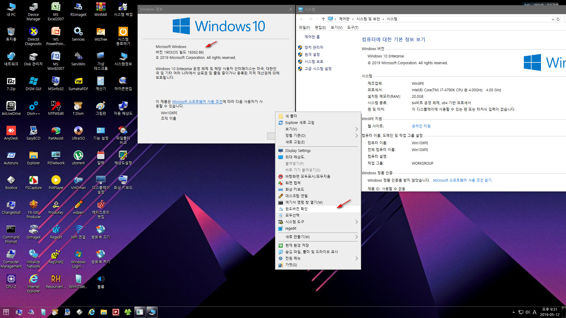This screenshot has width=566, height=318.
Task: Click the volume icon in the system tray
Action: tap(527, 312)
